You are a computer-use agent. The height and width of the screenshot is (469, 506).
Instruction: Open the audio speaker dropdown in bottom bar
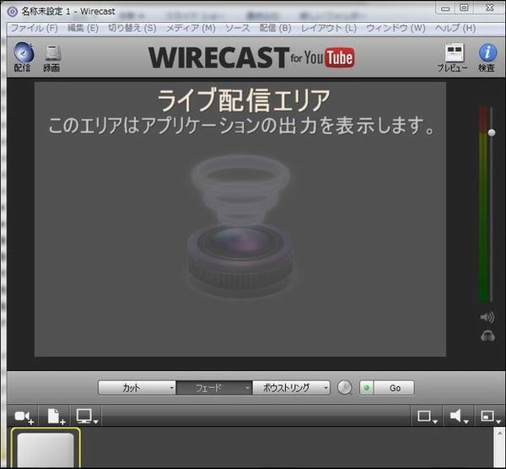[458, 417]
